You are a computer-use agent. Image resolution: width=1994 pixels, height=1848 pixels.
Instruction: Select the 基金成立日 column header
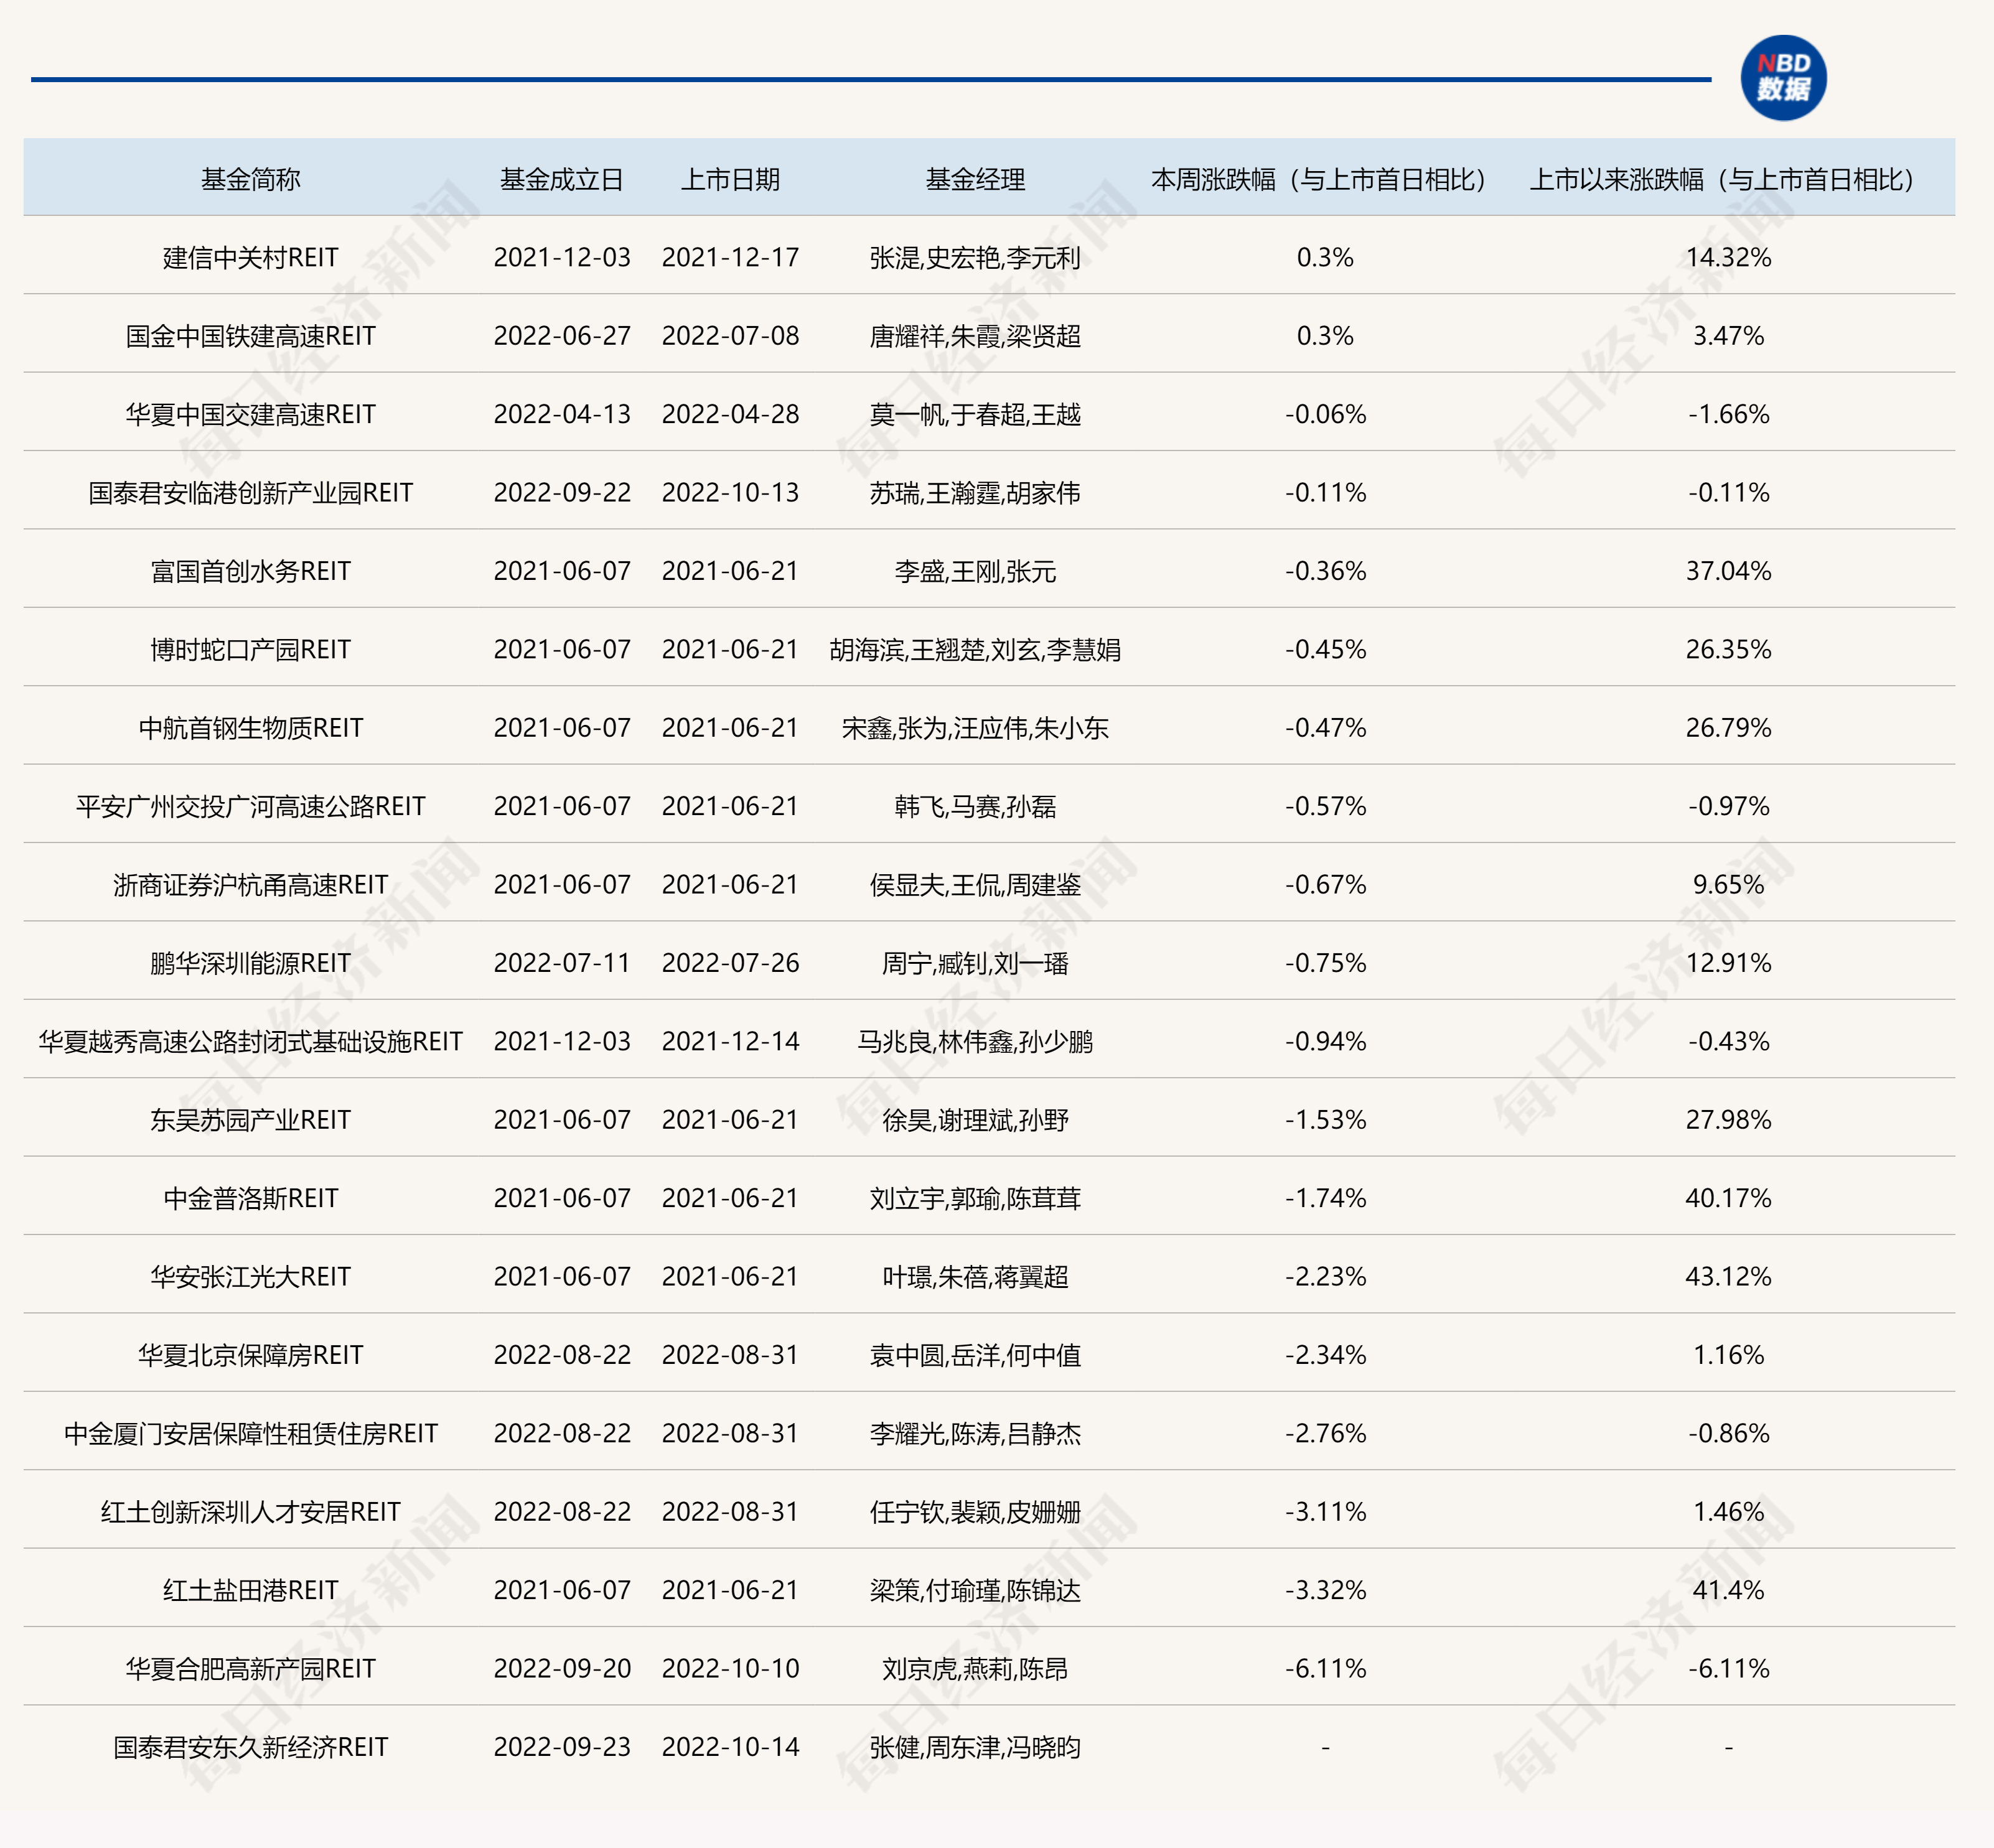[562, 179]
